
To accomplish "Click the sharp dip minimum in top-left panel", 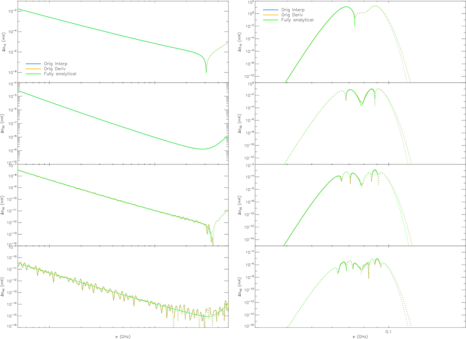I will pos(206,72).
